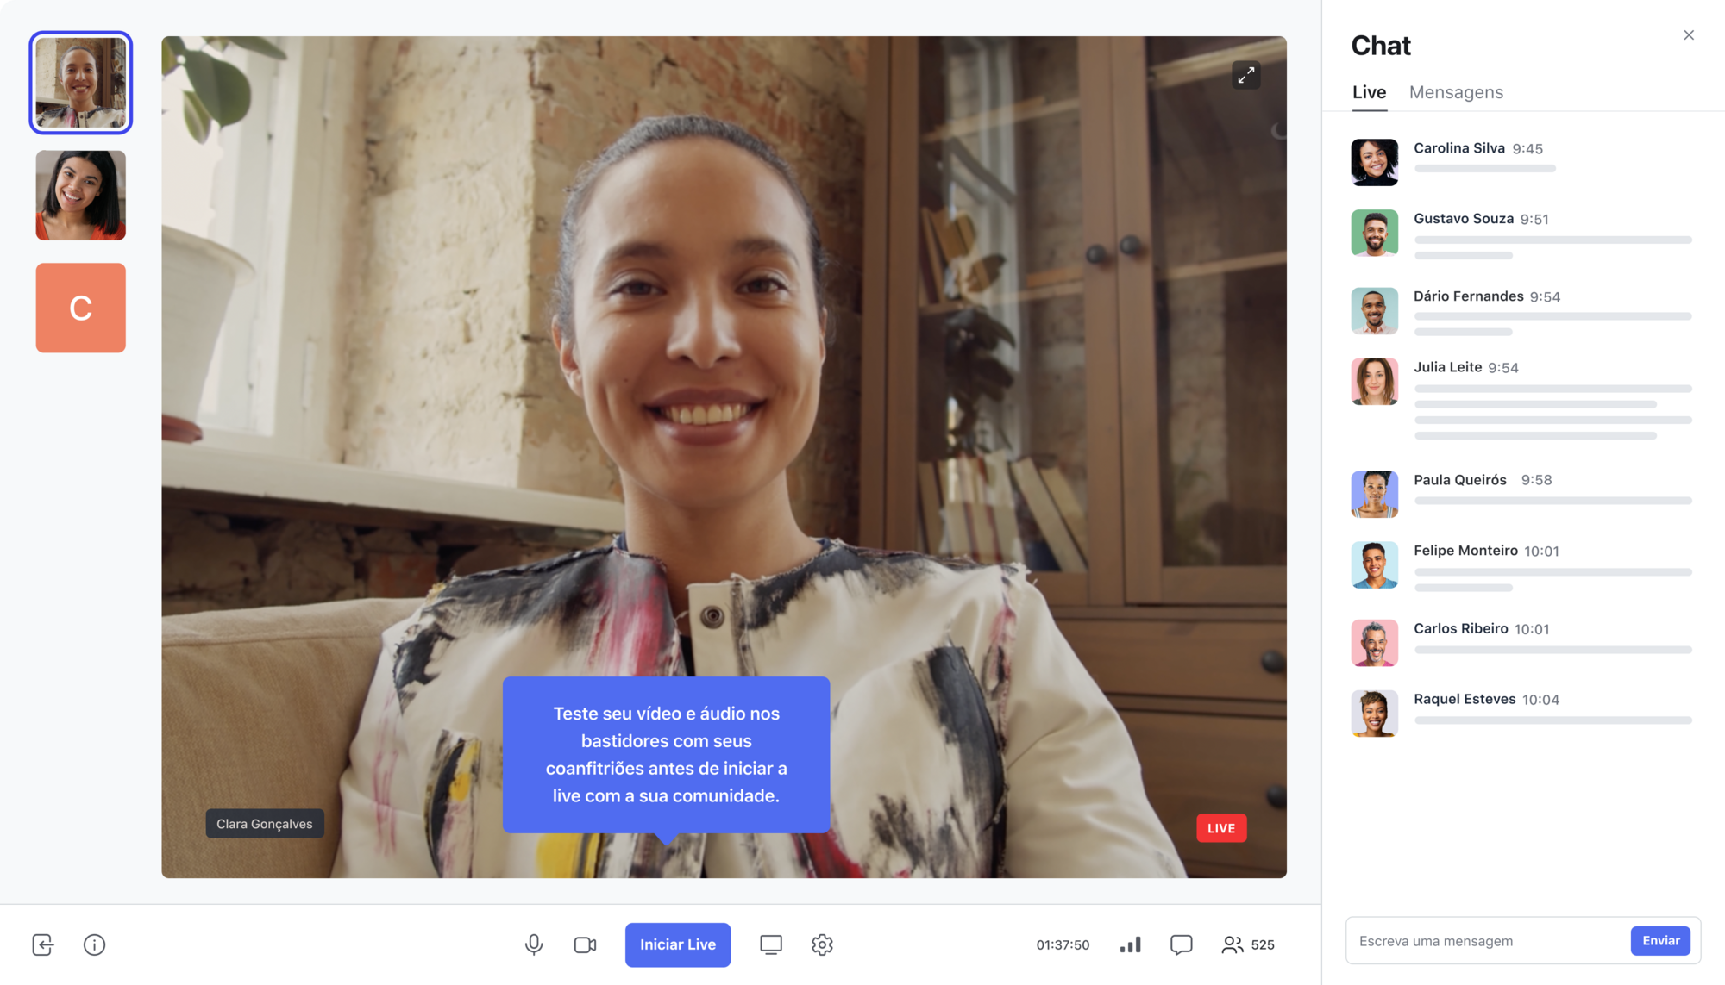Click the Iniciar Live button
This screenshot has width=1725, height=985.
pyautogui.click(x=678, y=944)
